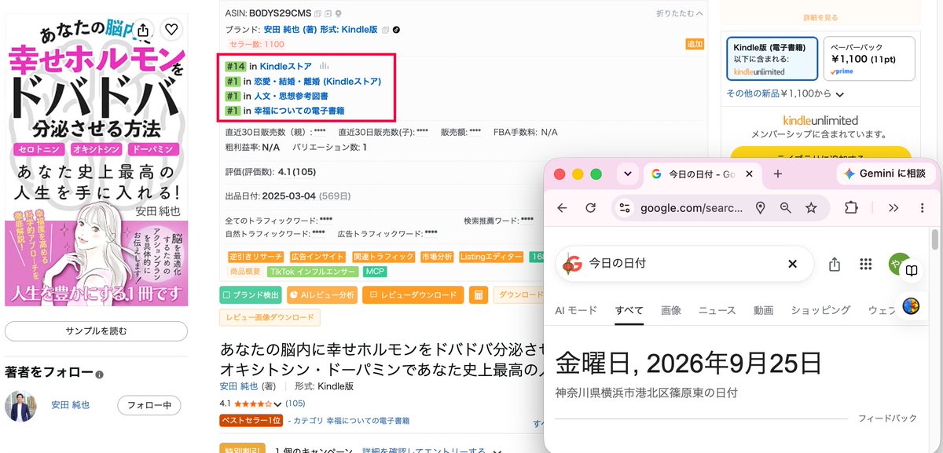Expand その他の新品 ¥1,100から dropdown

(x=784, y=93)
